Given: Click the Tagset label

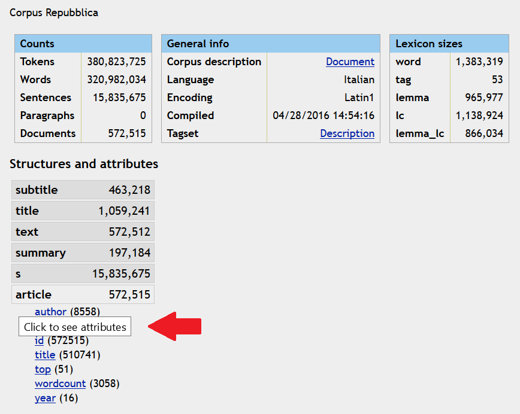Looking at the screenshot, I should [x=183, y=133].
